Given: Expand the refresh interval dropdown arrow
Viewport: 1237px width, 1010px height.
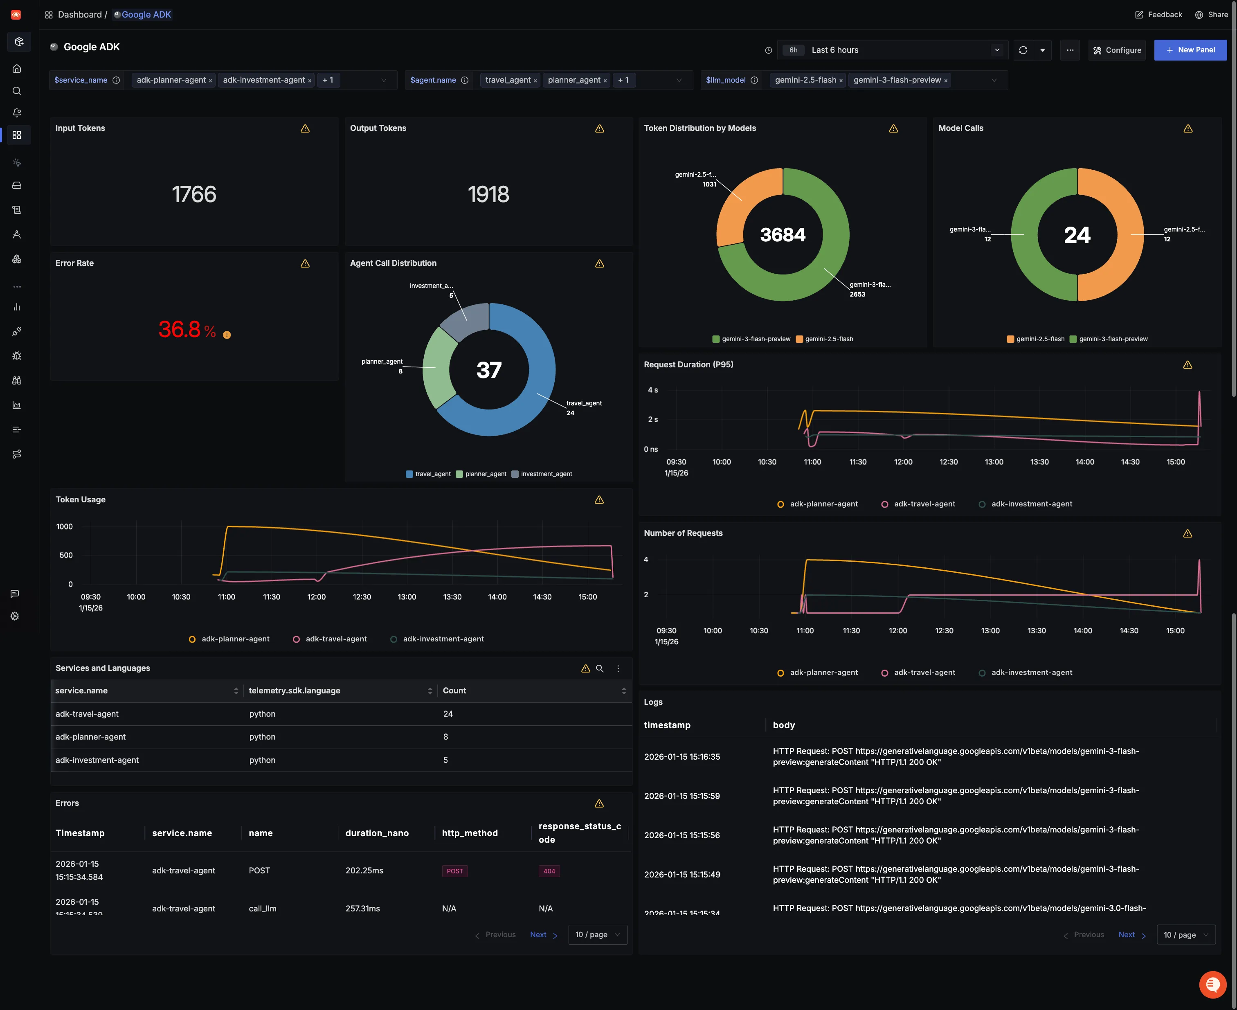Looking at the screenshot, I should [1042, 50].
